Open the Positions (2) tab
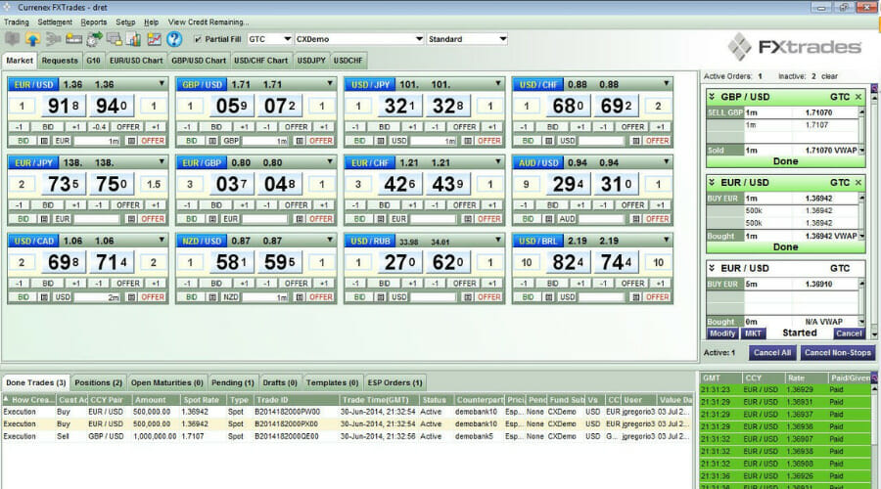The height and width of the screenshot is (489, 881). click(98, 383)
